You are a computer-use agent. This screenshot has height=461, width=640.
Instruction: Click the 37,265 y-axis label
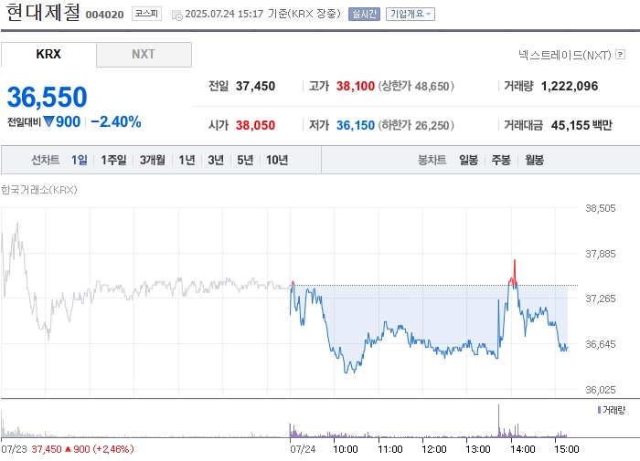tap(601, 299)
